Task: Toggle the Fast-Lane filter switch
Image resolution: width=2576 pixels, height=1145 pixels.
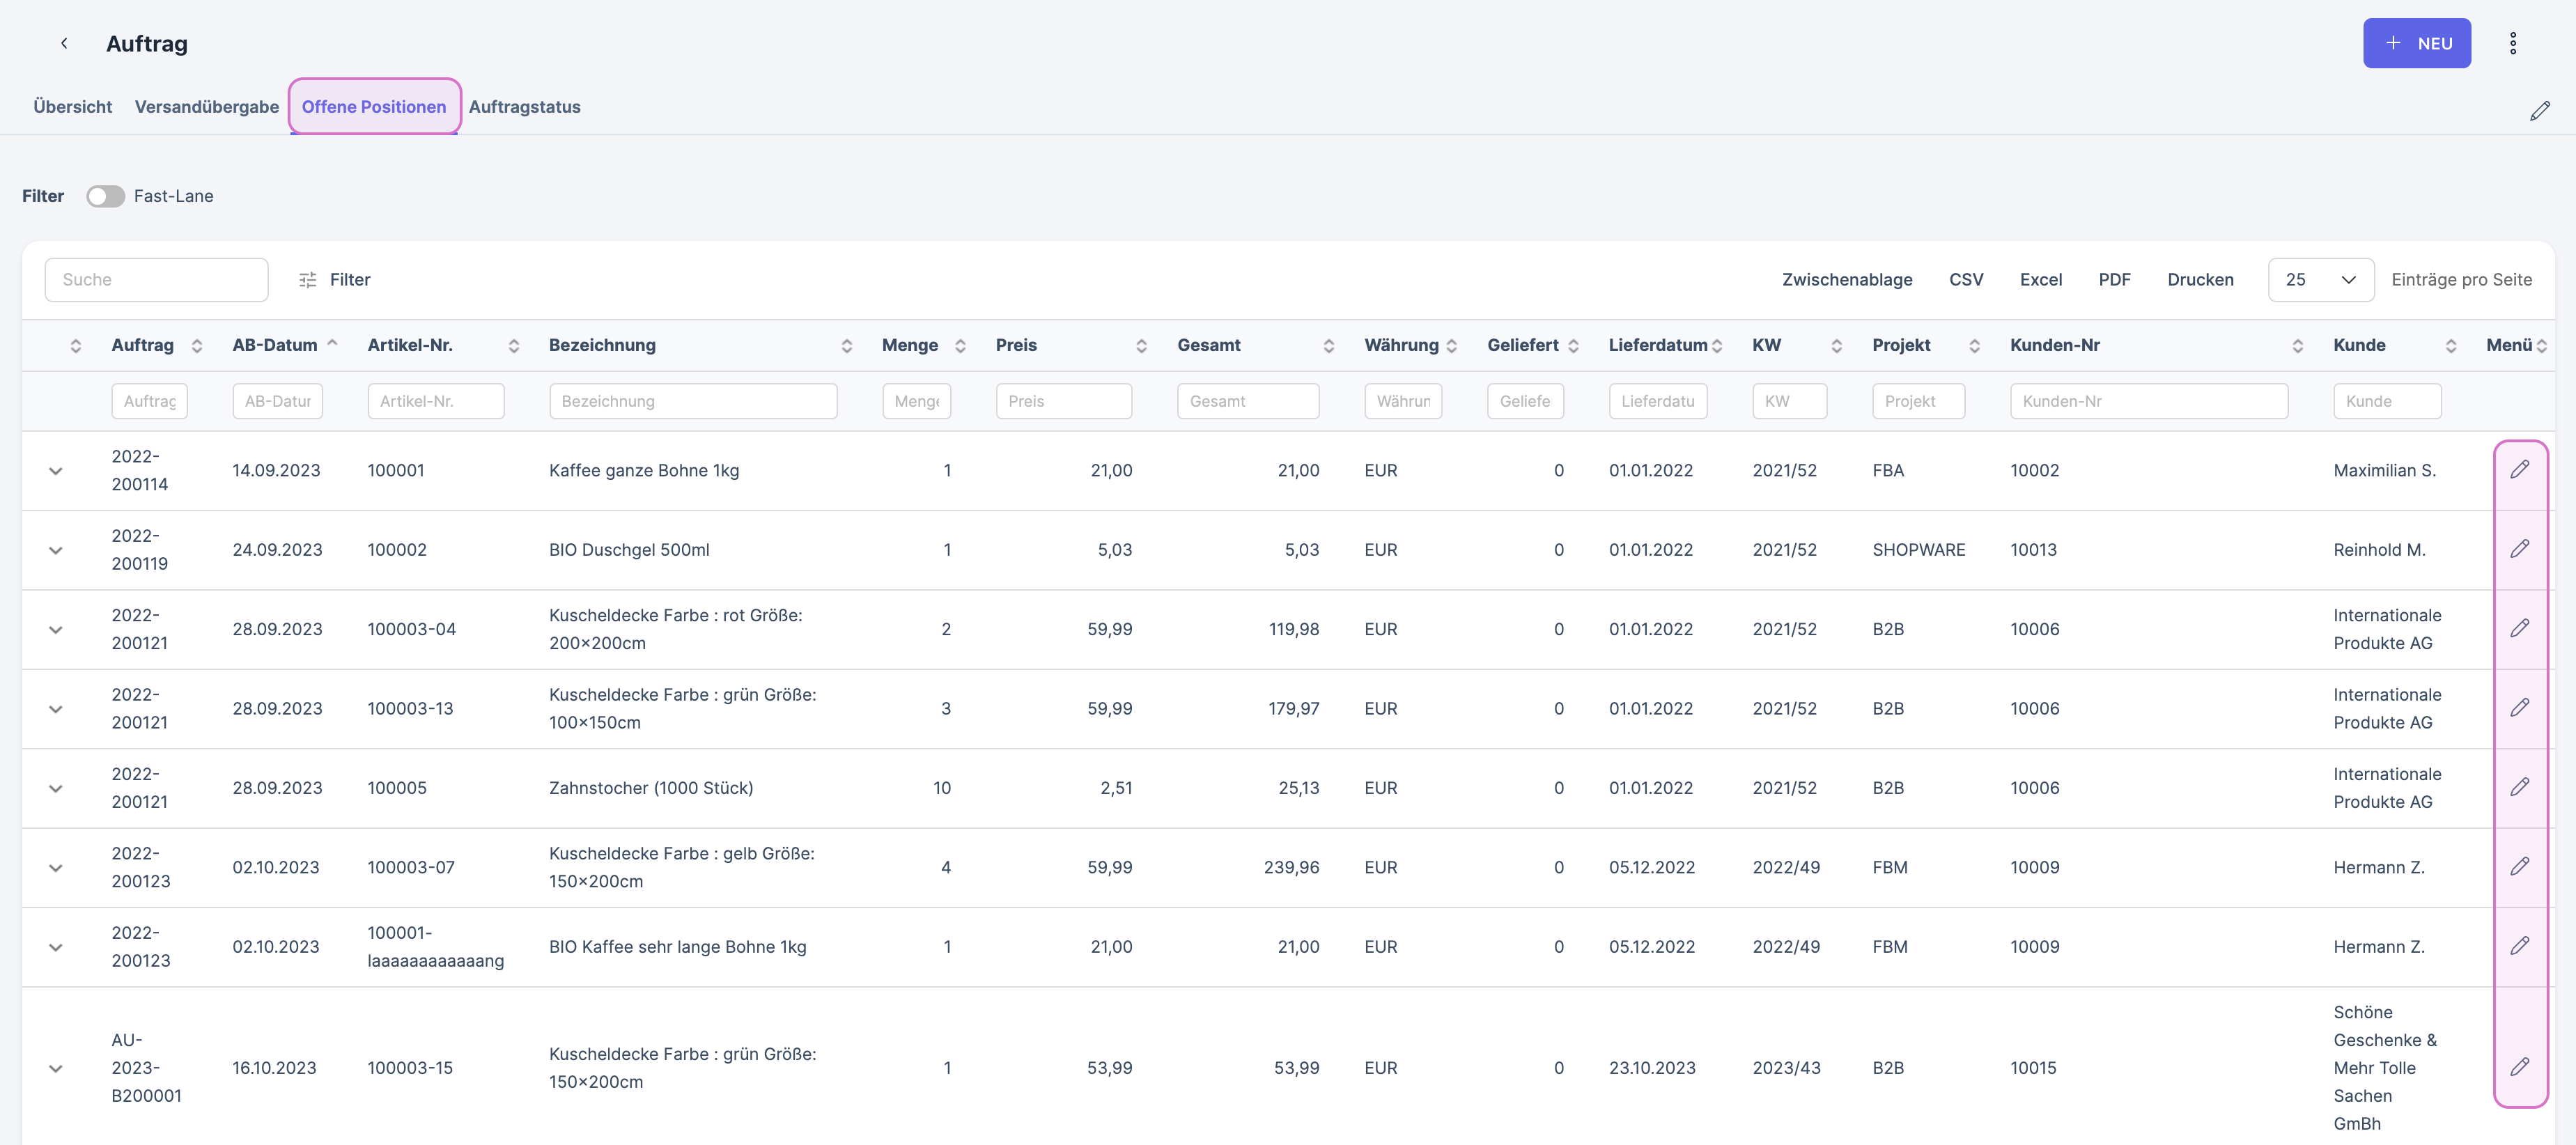Action: coord(105,196)
